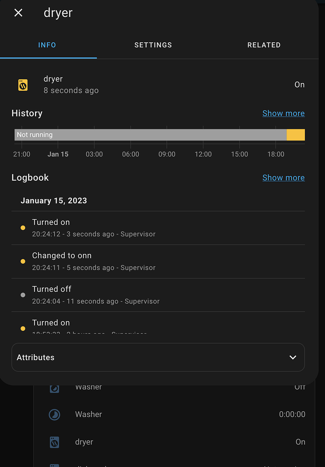Image resolution: width=325 pixels, height=467 pixels.
Task: Expand the Attributes section
Action: tap(158, 357)
